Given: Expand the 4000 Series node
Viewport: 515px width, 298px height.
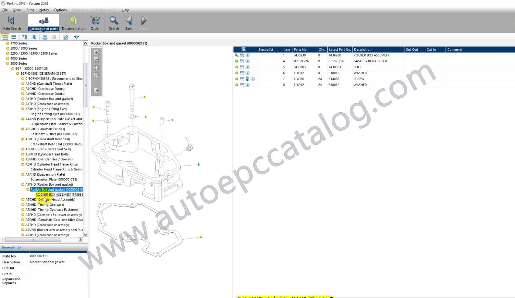Looking at the screenshot, I should click(x=7, y=58).
